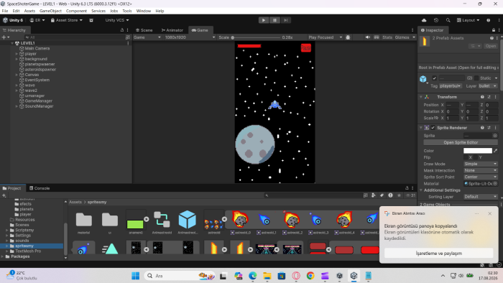503x283 pixels.
Task: Toggle the bug debug icon in Game toolbar
Action: (348, 37)
